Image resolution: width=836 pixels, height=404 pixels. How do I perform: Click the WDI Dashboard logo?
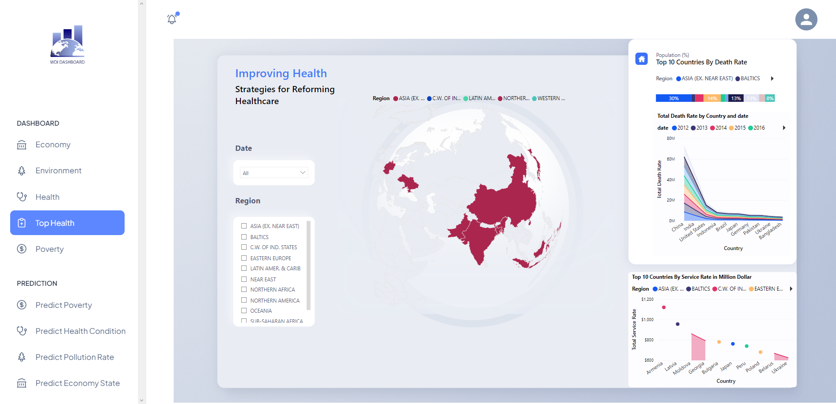point(67,44)
